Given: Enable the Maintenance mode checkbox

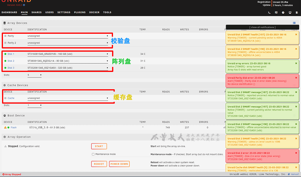Looking at the screenshot, I should click(x=93, y=154).
